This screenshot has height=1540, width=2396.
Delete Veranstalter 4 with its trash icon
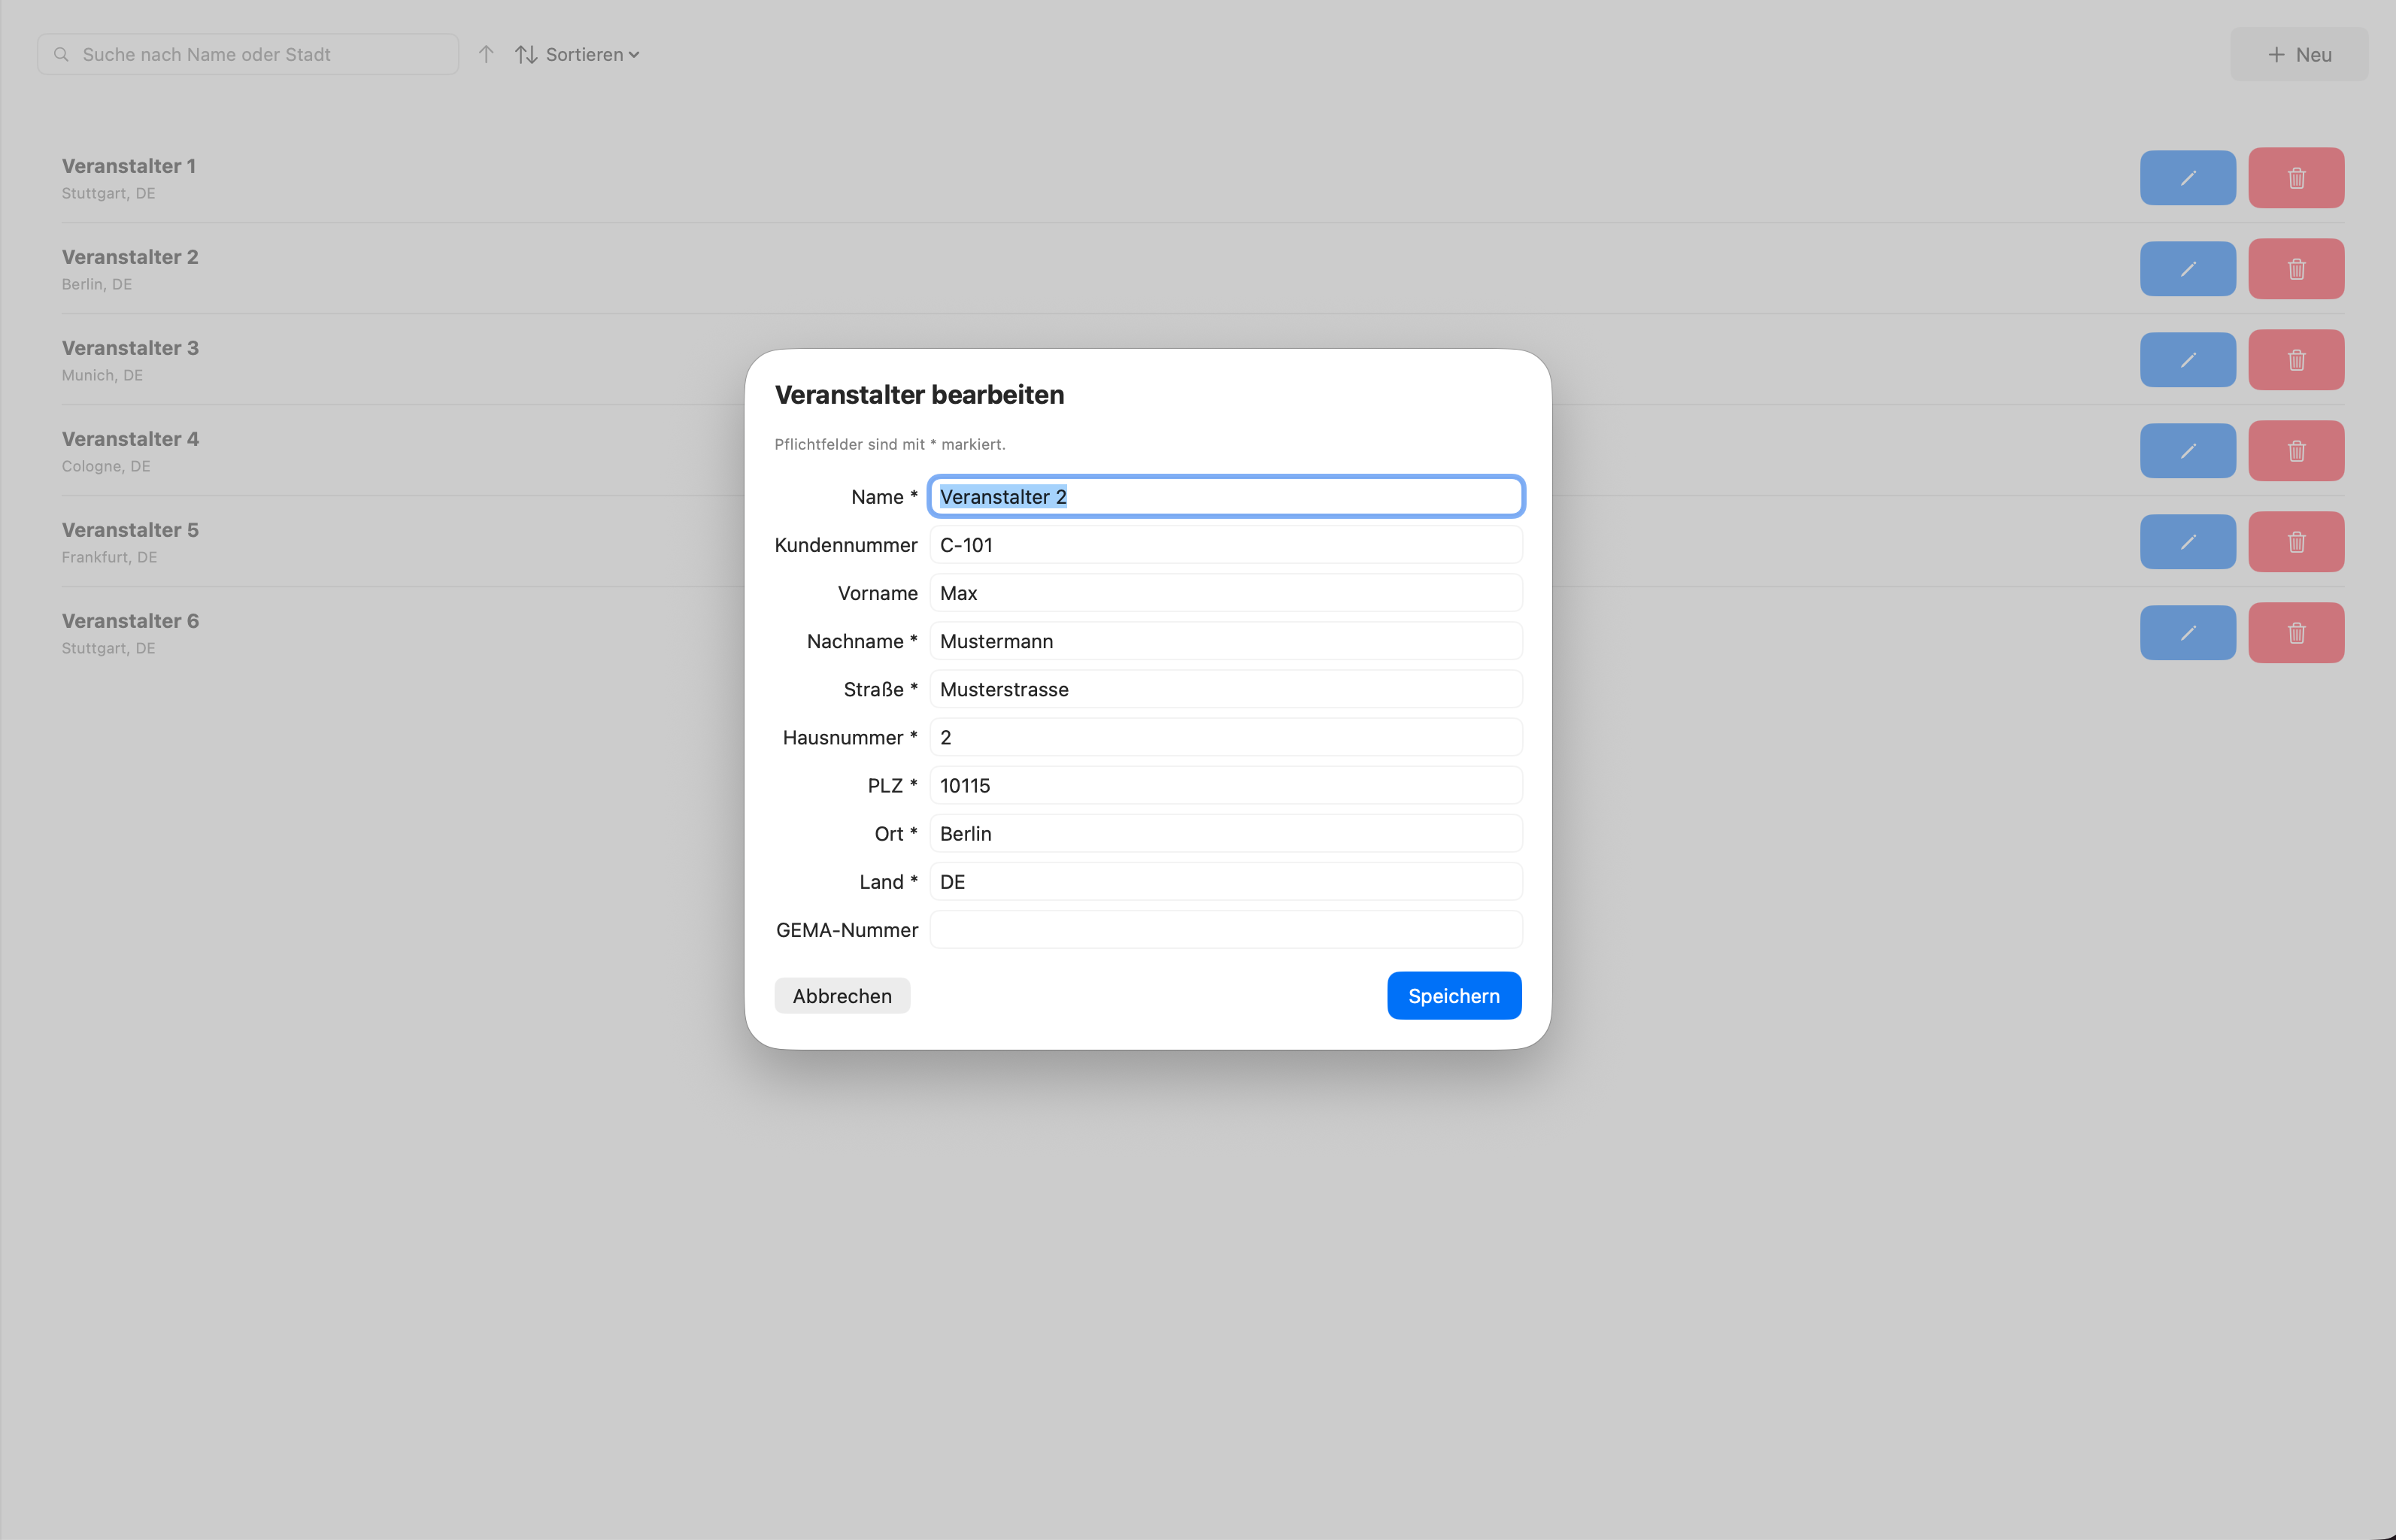(2296, 451)
